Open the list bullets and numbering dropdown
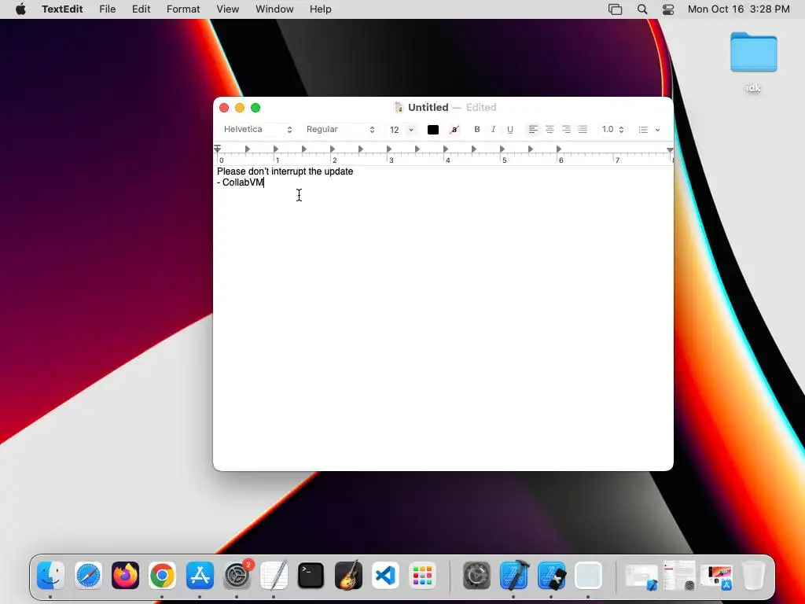The width and height of the screenshot is (805, 604). (649, 130)
